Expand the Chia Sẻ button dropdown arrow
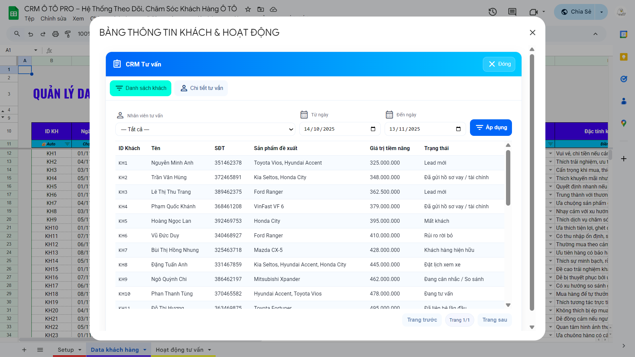This screenshot has height=357, width=635. click(601, 12)
